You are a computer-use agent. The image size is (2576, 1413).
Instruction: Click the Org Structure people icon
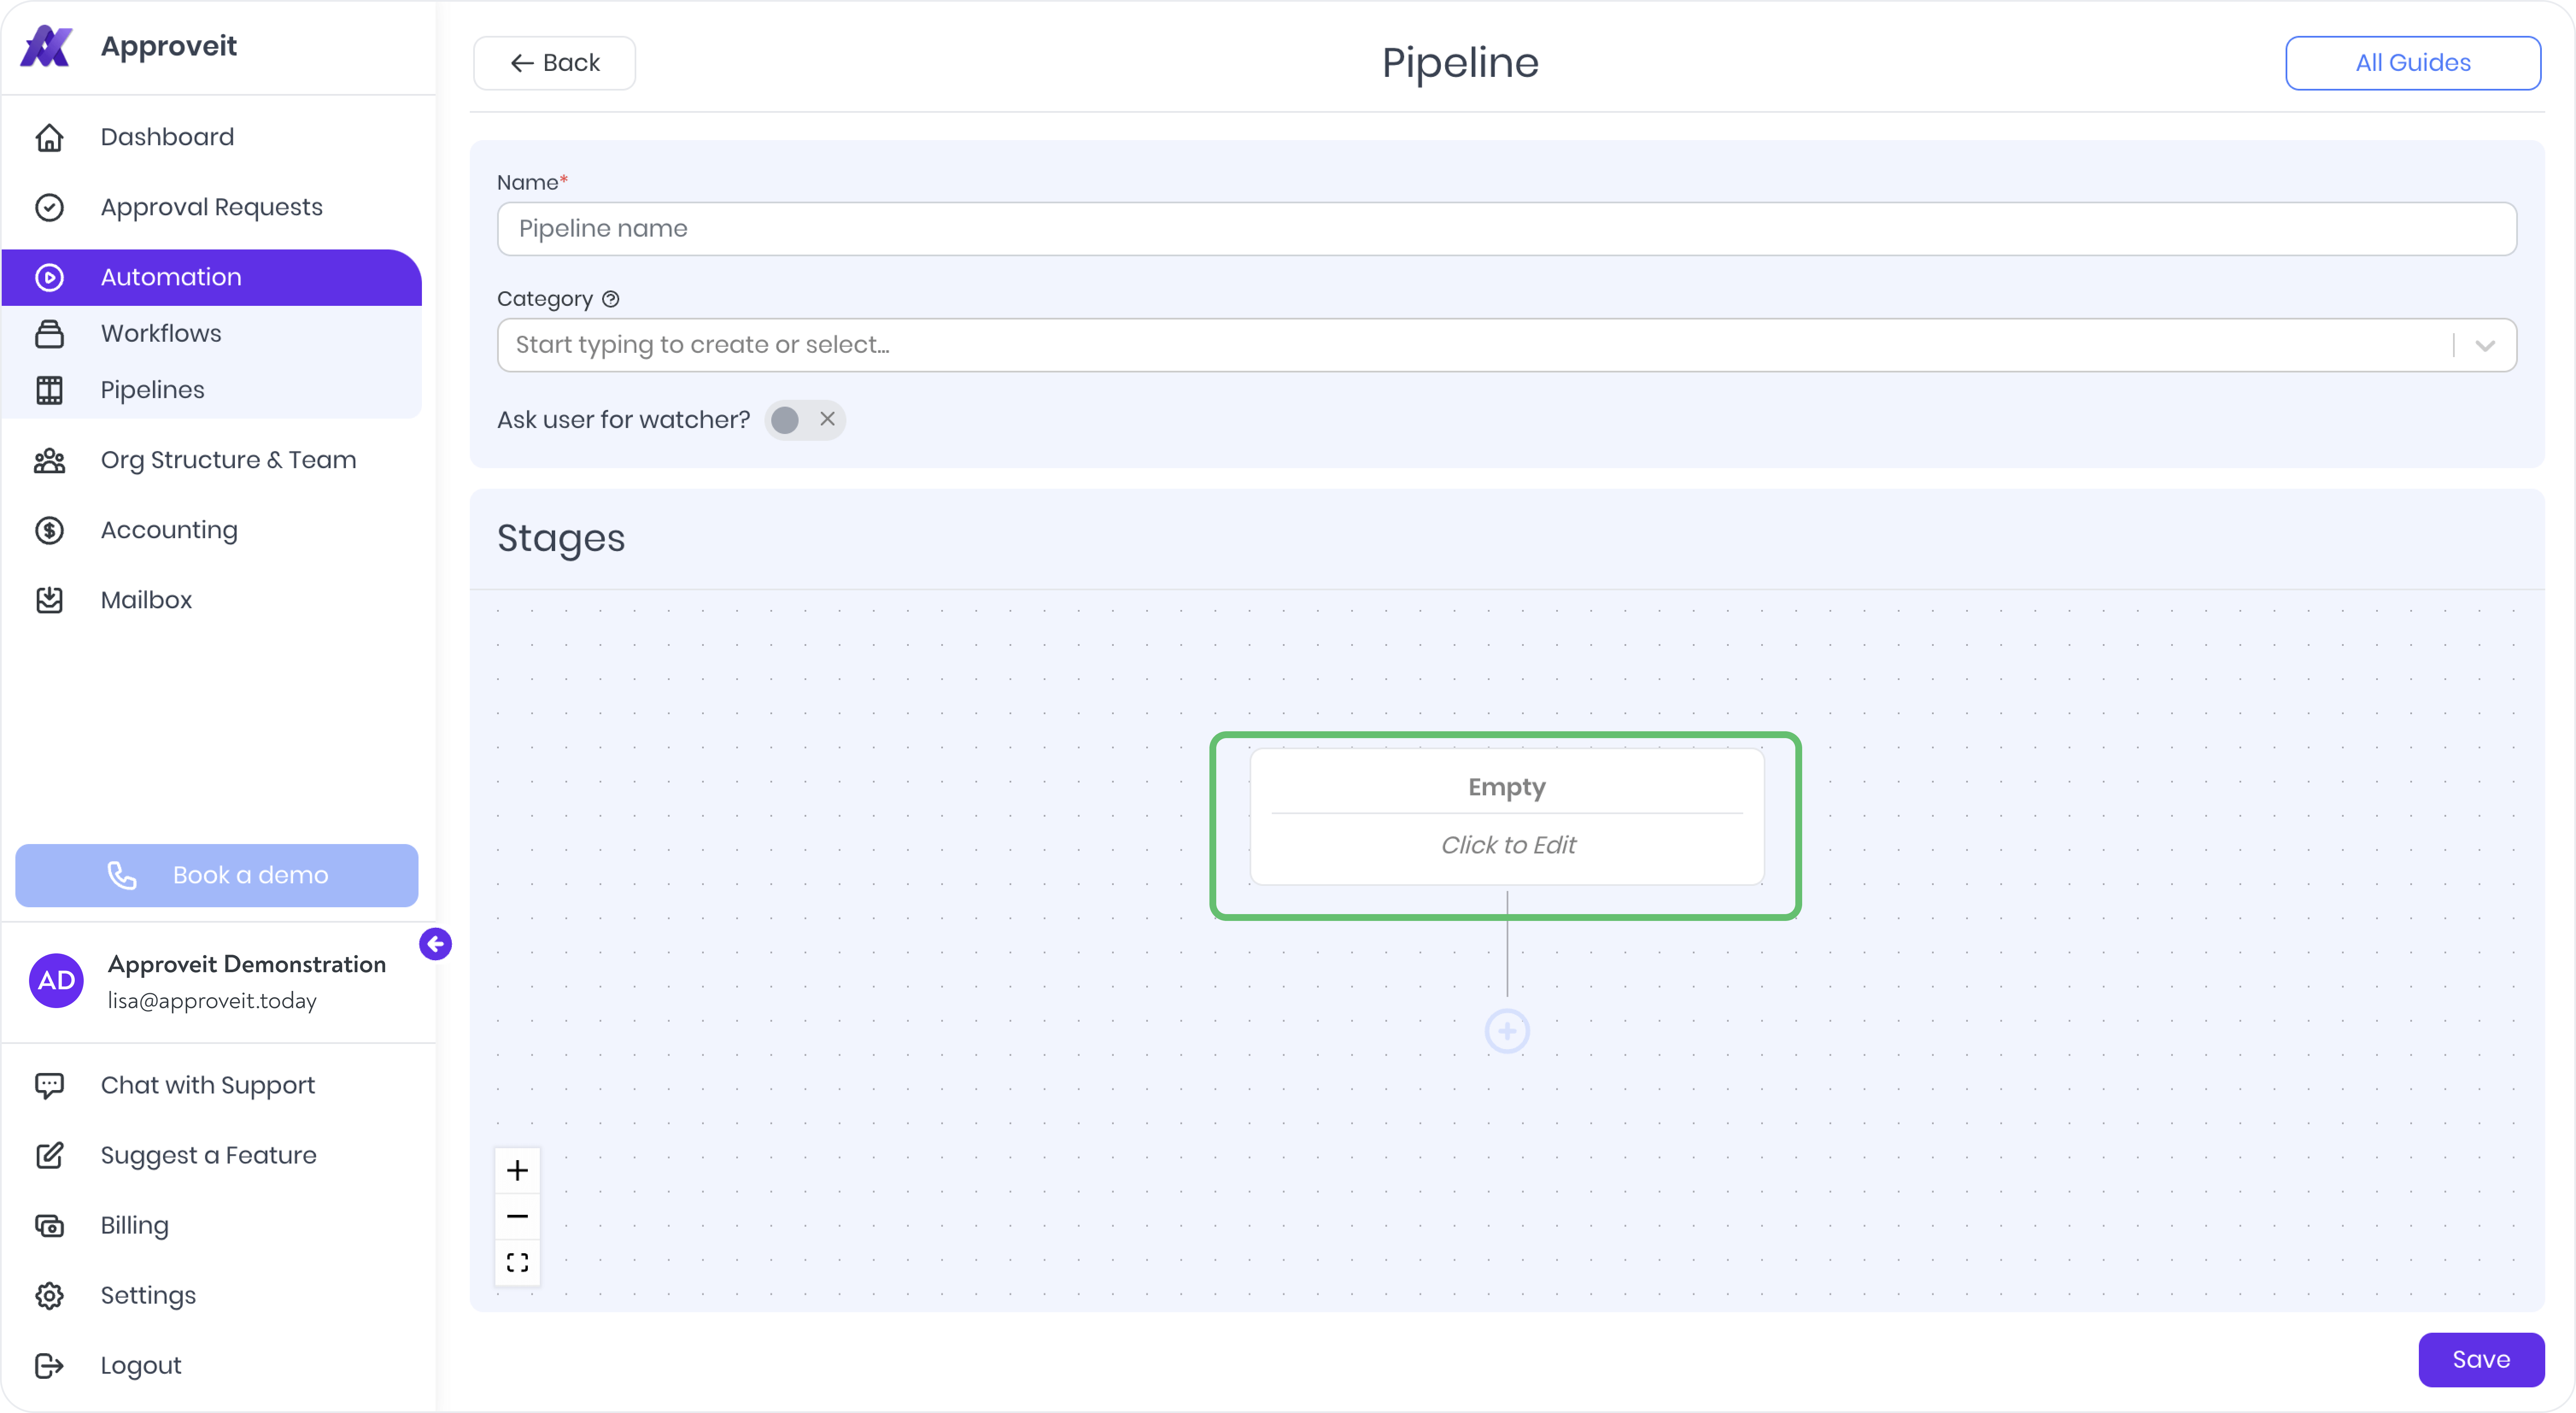tap(49, 460)
